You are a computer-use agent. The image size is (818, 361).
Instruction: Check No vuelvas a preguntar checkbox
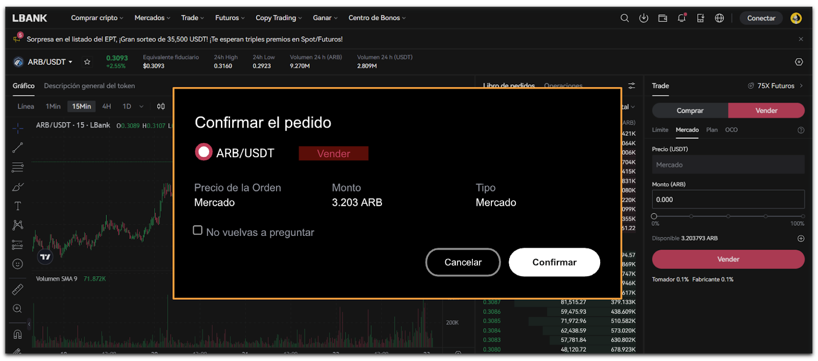198,230
